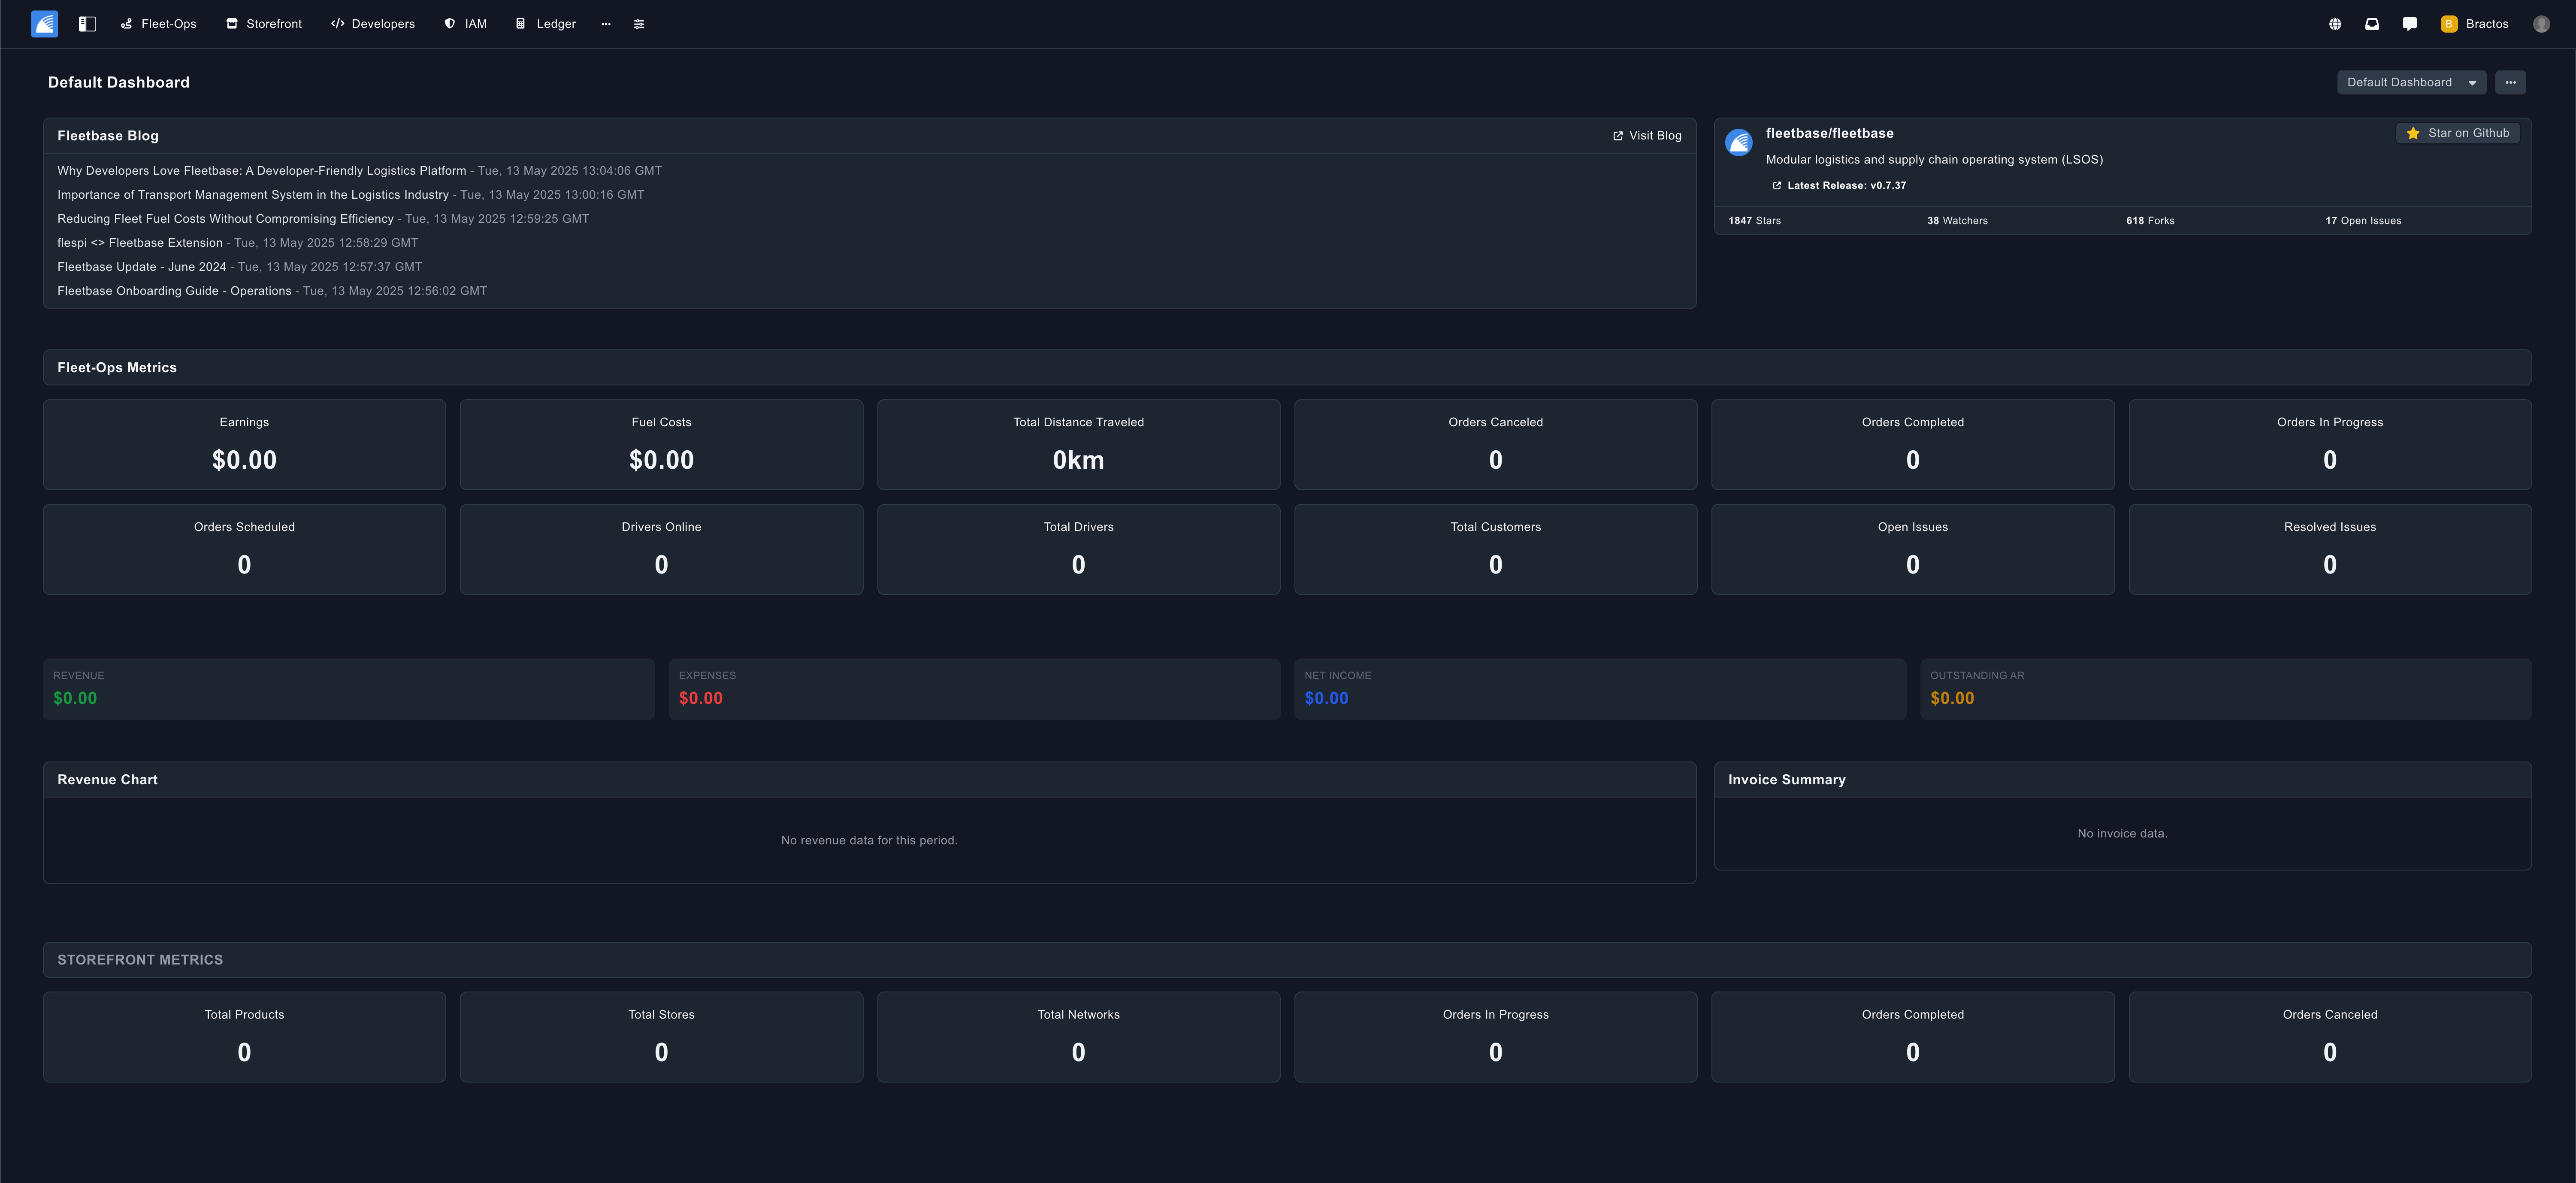Open the inbox tray notifications icon
The width and height of the screenshot is (2576, 1183).
coord(2372,24)
